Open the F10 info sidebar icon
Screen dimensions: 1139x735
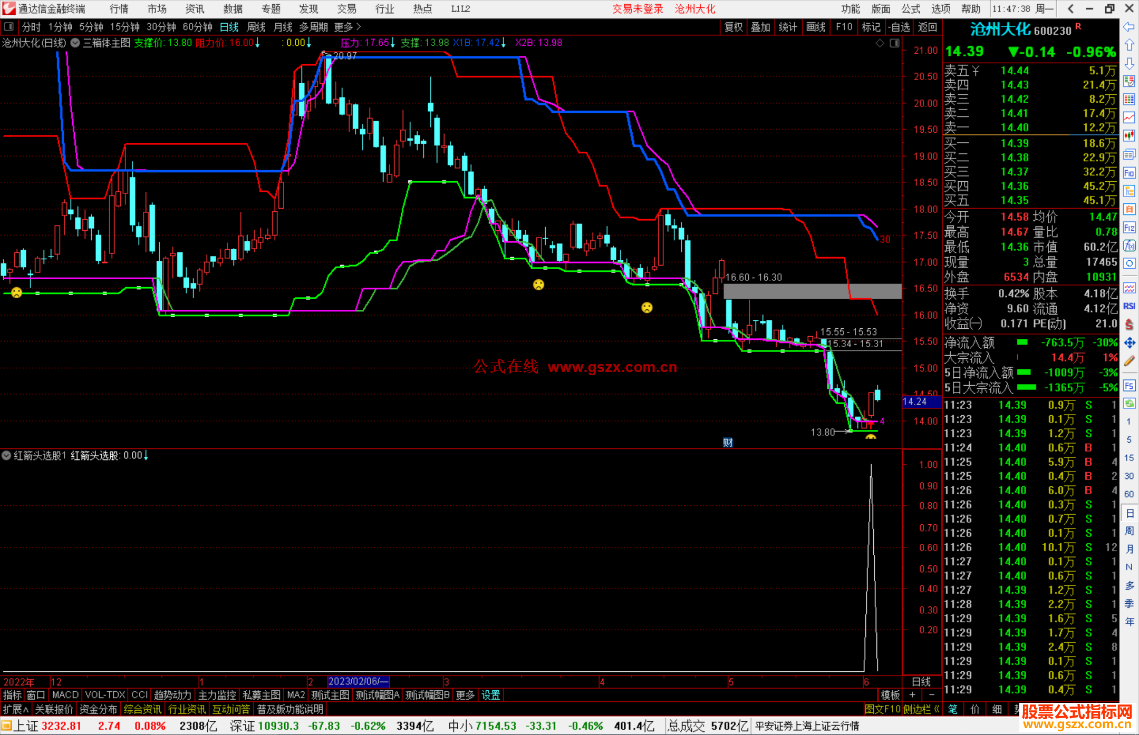1129,173
